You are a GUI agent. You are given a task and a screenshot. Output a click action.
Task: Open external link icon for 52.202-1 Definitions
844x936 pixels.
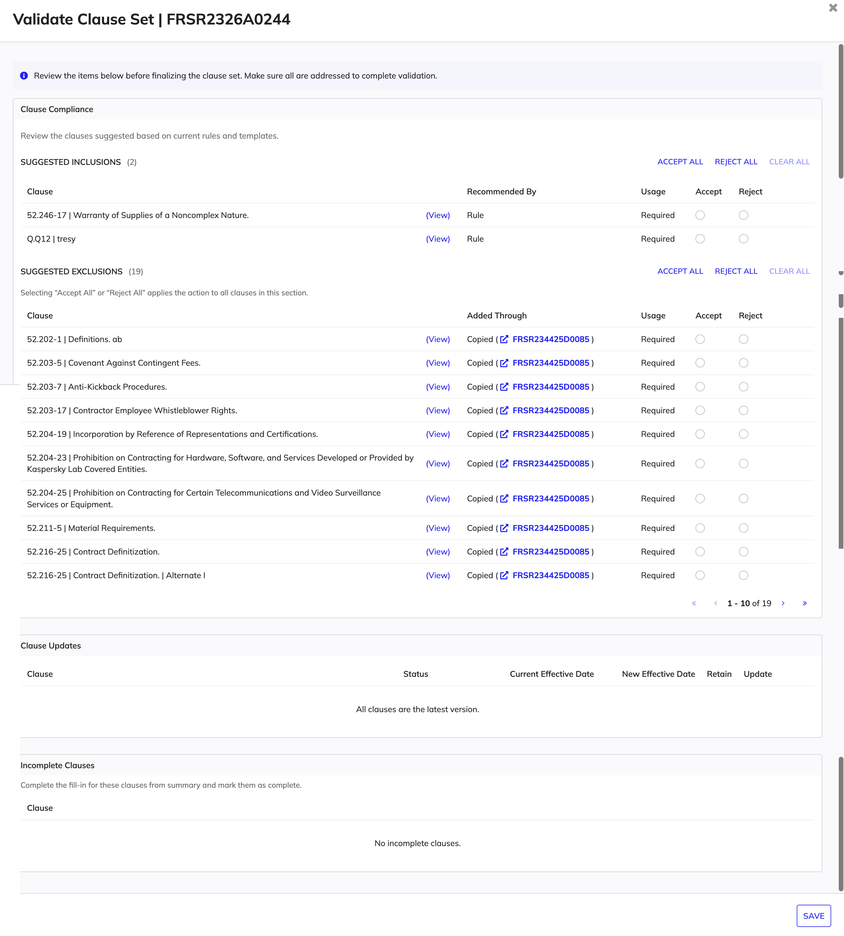point(504,339)
